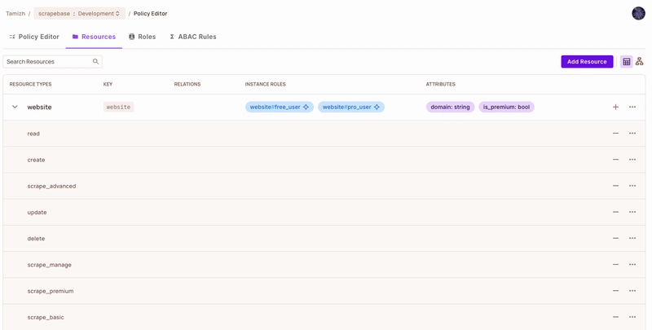Screen dimensions: 652x330
Task: Click Tamizh breadcrumb link
Action: pyautogui.click(x=15, y=14)
